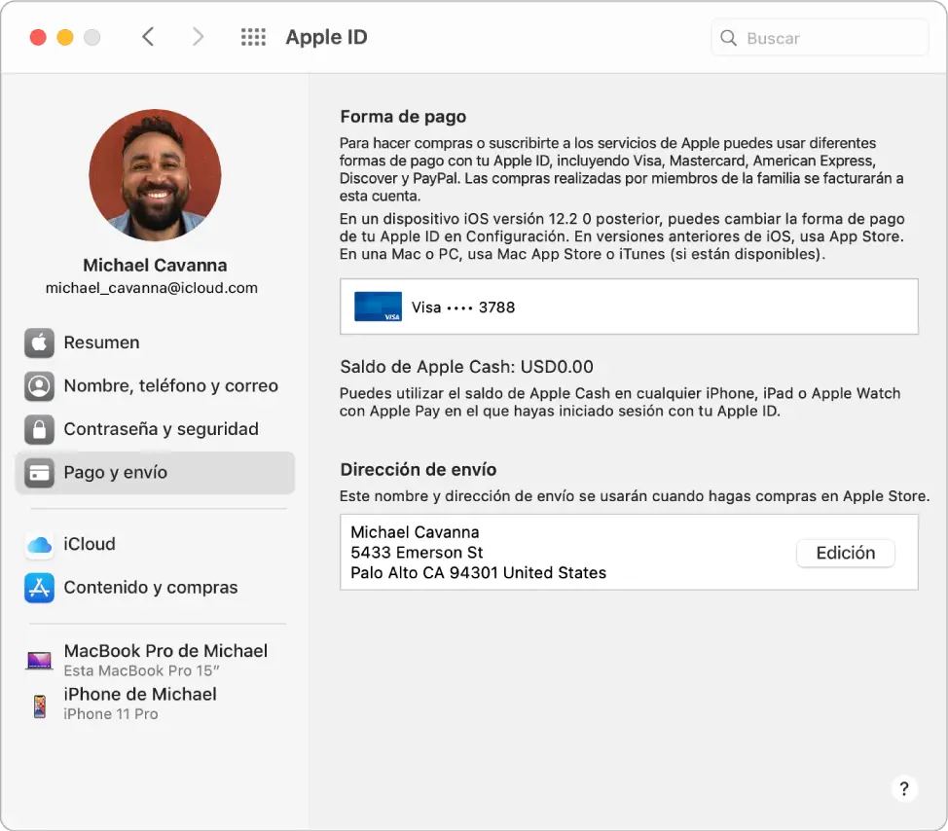Screen dimensions: 948x831
Task: Click the App Store Contenido icon
Action: pyautogui.click(x=39, y=588)
